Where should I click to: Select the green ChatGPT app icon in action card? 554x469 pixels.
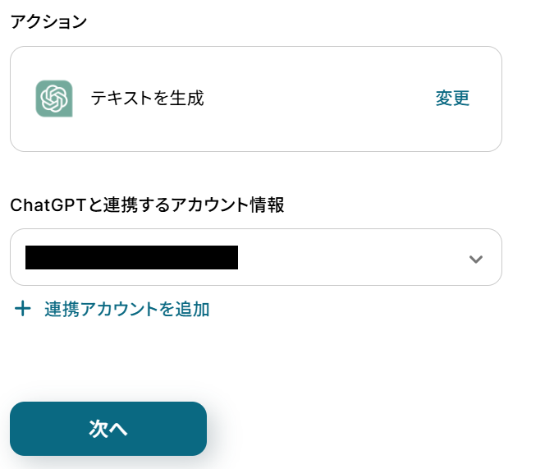coord(54,99)
